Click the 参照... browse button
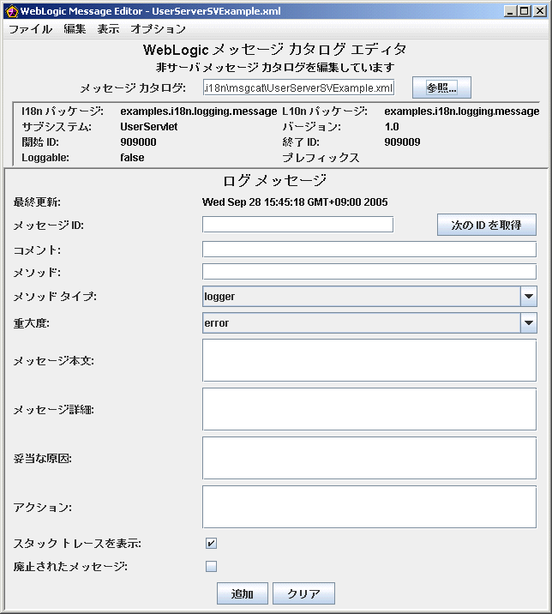The image size is (552, 614). (x=441, y=87)
